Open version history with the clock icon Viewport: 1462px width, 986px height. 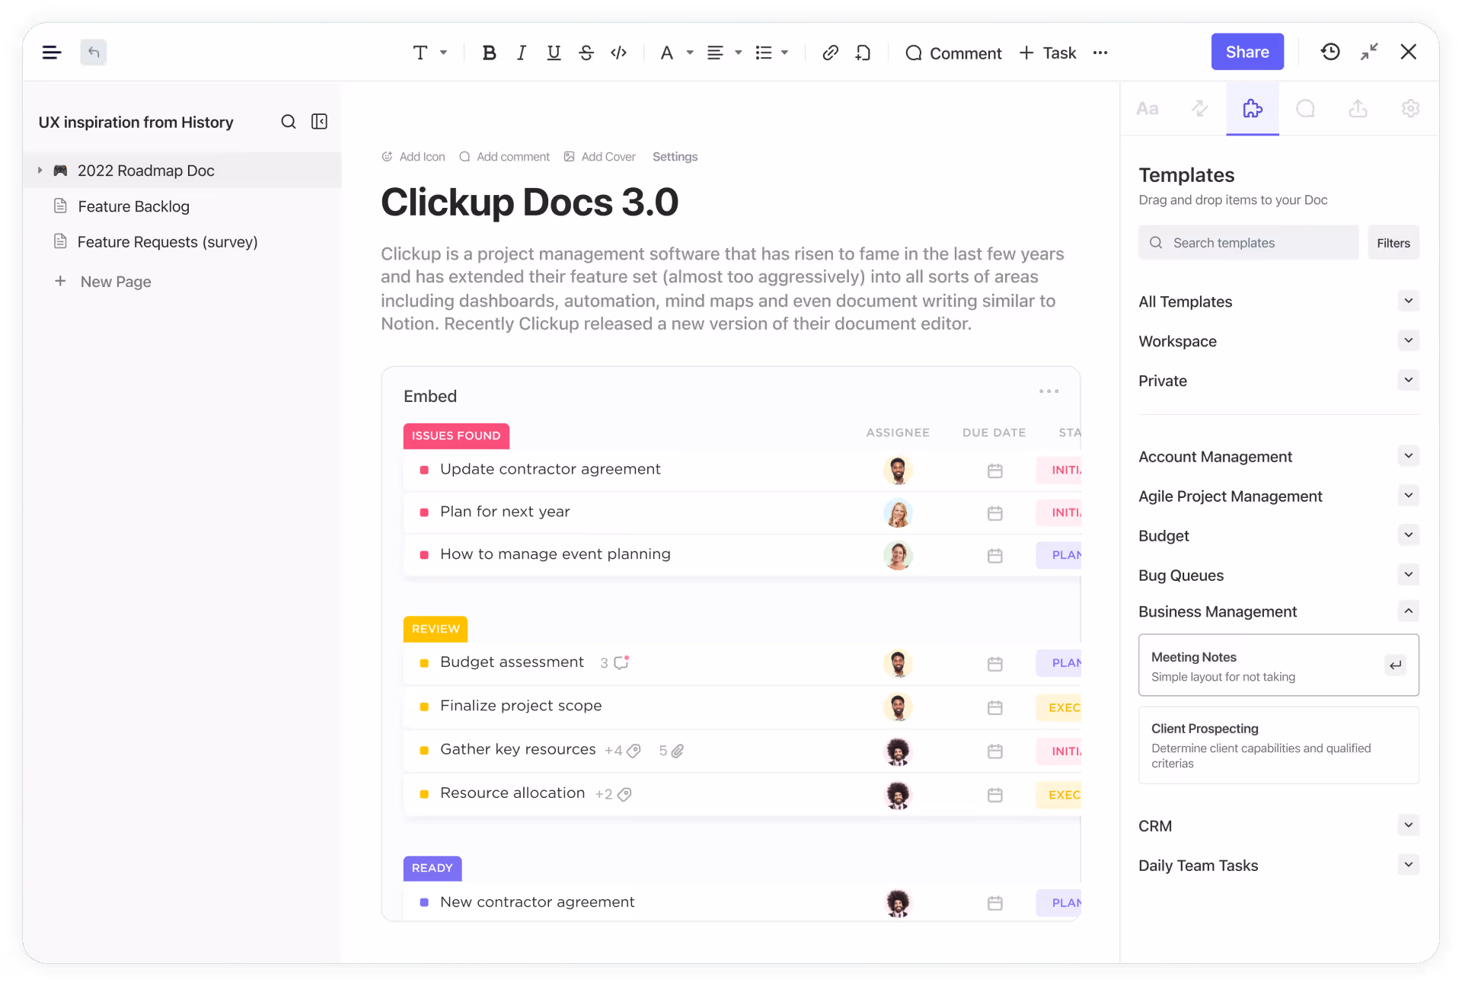tap(1330, 52)
